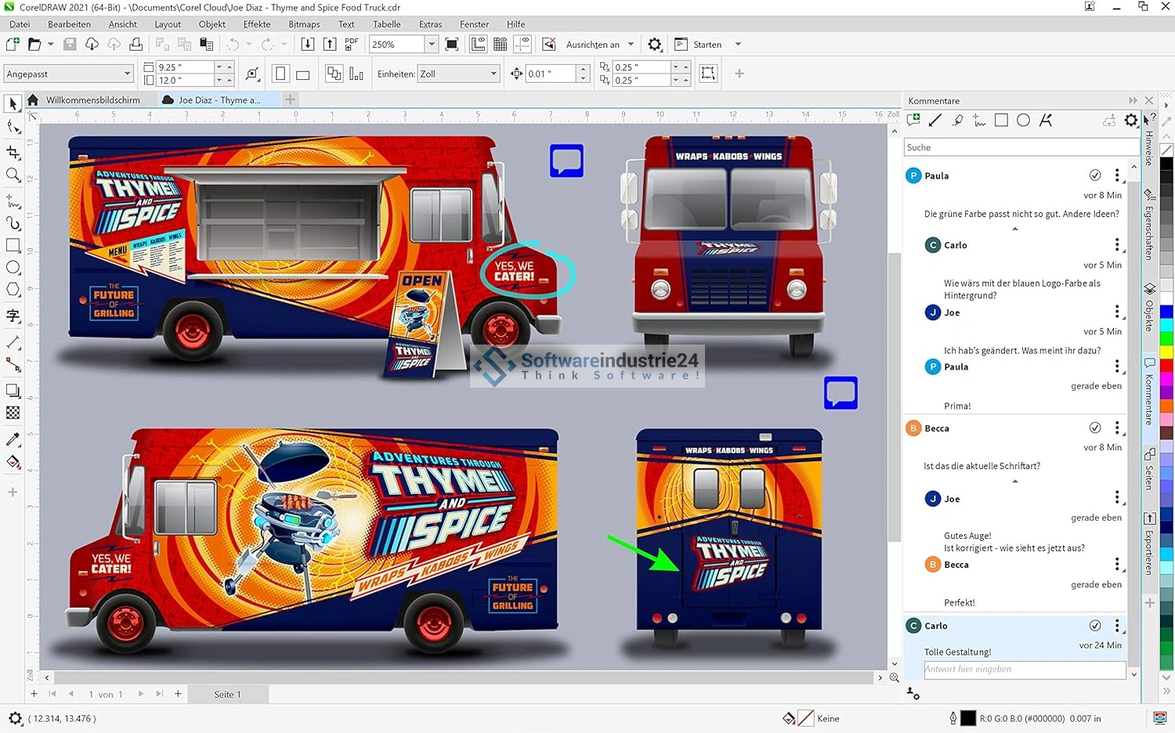The height and width of the screenshot is (733, 1175).
Task: Click the Starten button
Action: (x=707, y=45)
